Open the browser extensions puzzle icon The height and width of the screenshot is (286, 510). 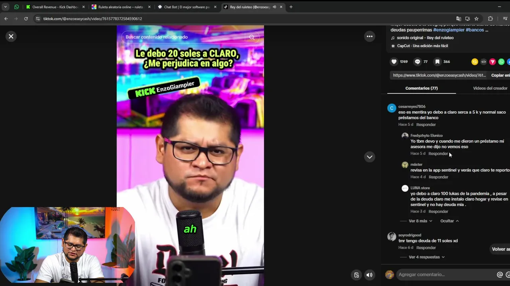tap(490, 19)
